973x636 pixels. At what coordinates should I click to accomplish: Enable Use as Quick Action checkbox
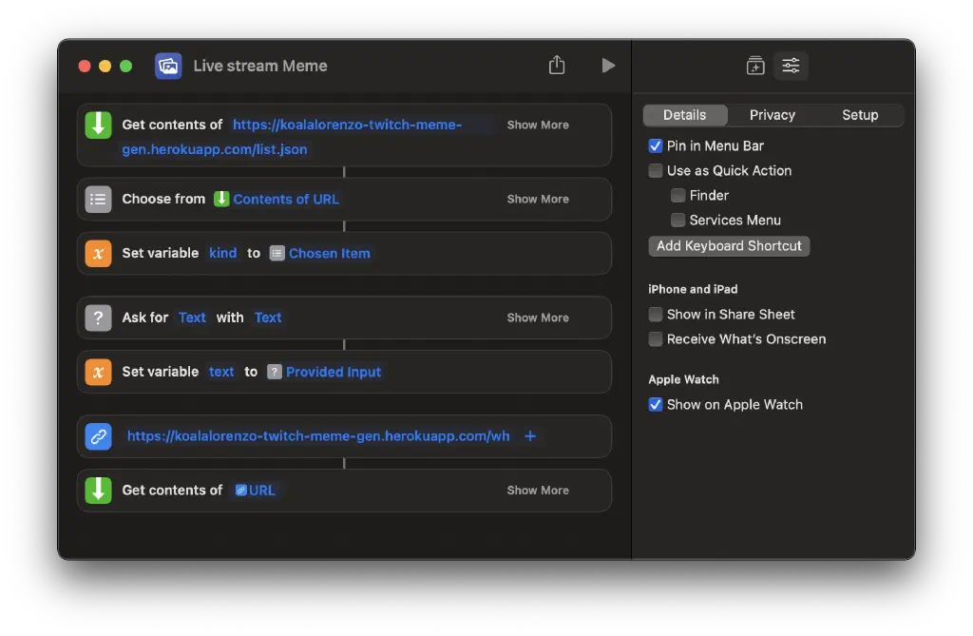pos(656,171)
